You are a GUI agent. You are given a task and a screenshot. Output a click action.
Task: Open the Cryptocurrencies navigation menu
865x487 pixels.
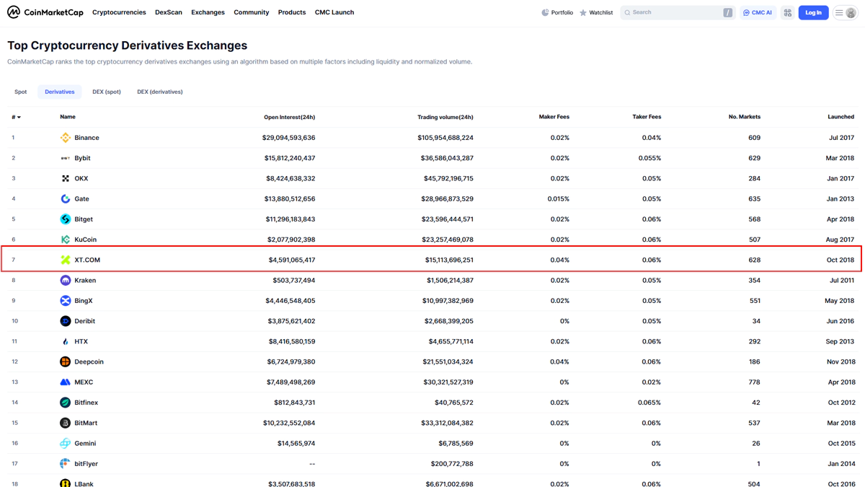point(119,12)
